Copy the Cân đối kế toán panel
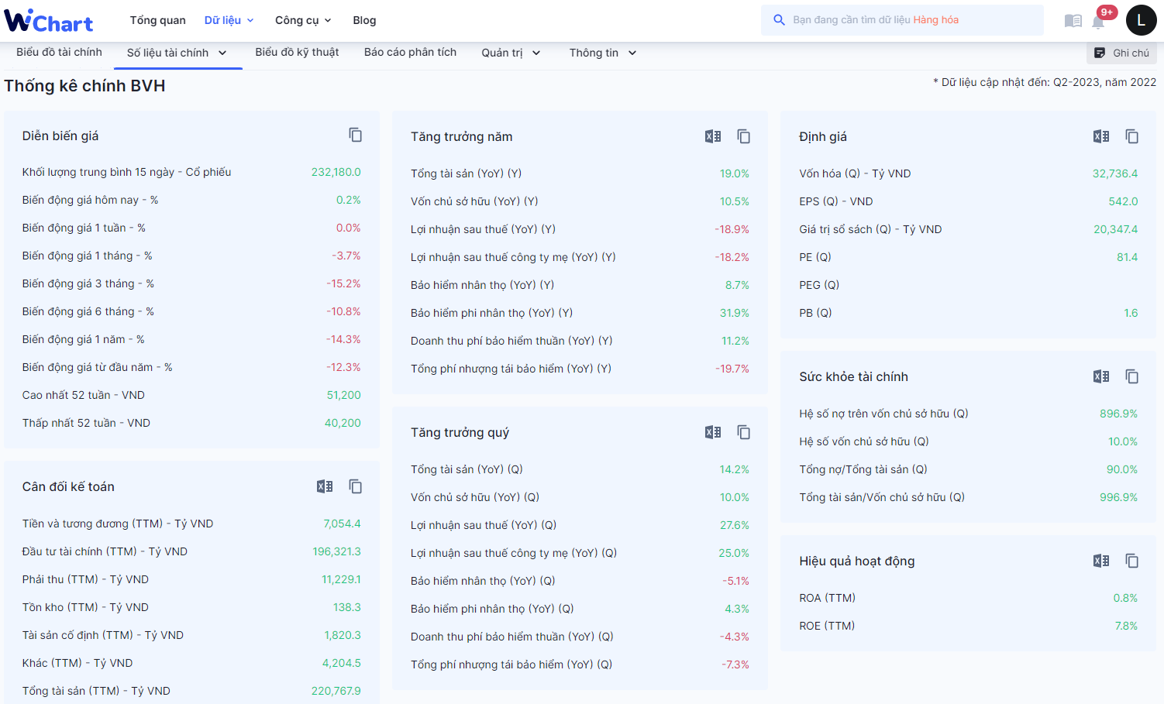The width and height of the screenshot is (1164, 704). [356, 486]
